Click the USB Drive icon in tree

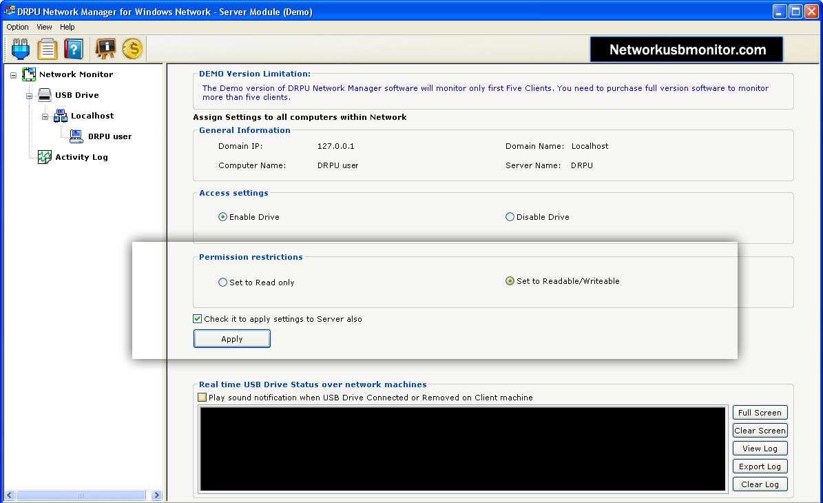point(45,95)
